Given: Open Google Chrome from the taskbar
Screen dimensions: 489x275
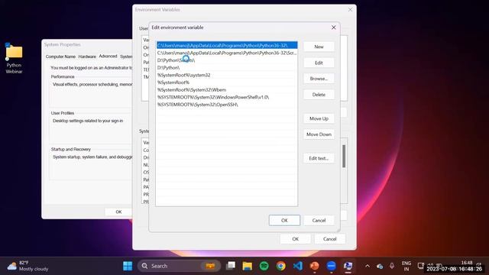Looking at the screenshot, I should click(281, 266).
